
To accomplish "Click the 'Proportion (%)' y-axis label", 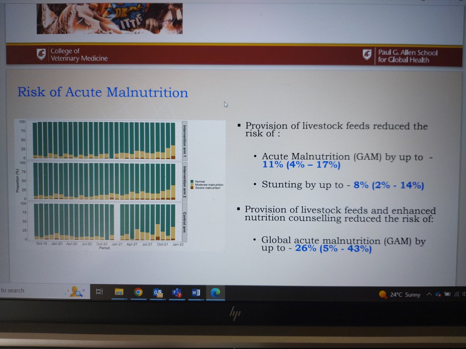I will click(x=17, y=181).
